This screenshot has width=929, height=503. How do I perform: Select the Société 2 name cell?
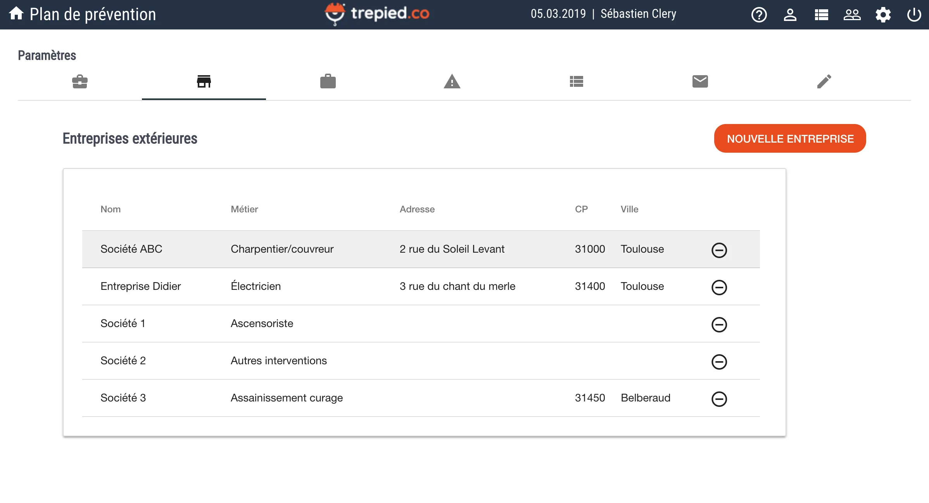tap(123, 360)
